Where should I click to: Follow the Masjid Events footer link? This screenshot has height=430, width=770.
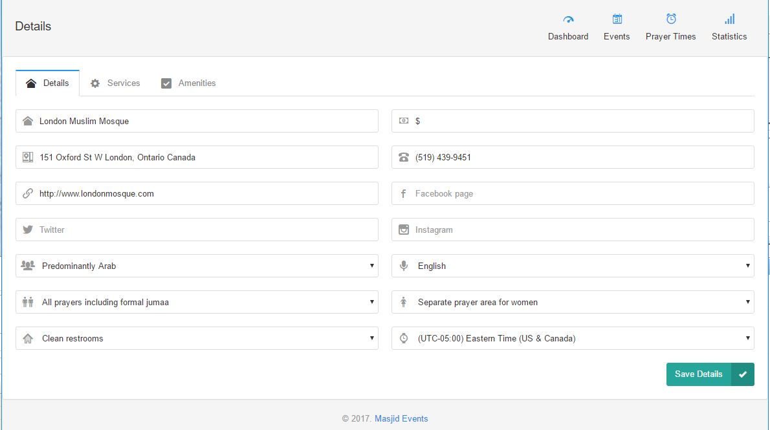click(x=401, y=419)
